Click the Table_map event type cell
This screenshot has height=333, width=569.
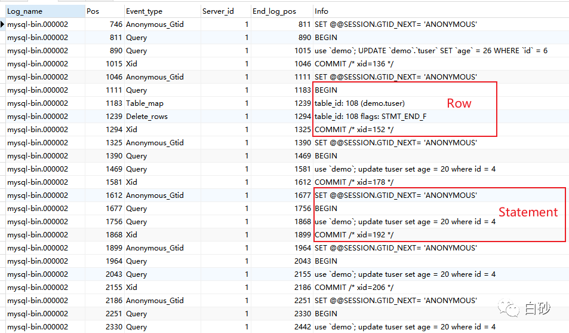coord(162,103)
